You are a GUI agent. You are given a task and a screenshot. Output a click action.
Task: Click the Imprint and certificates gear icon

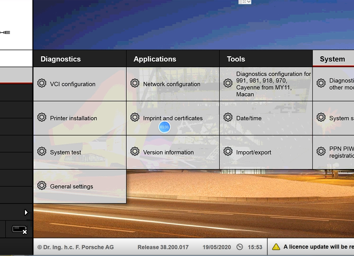(135, 117)
